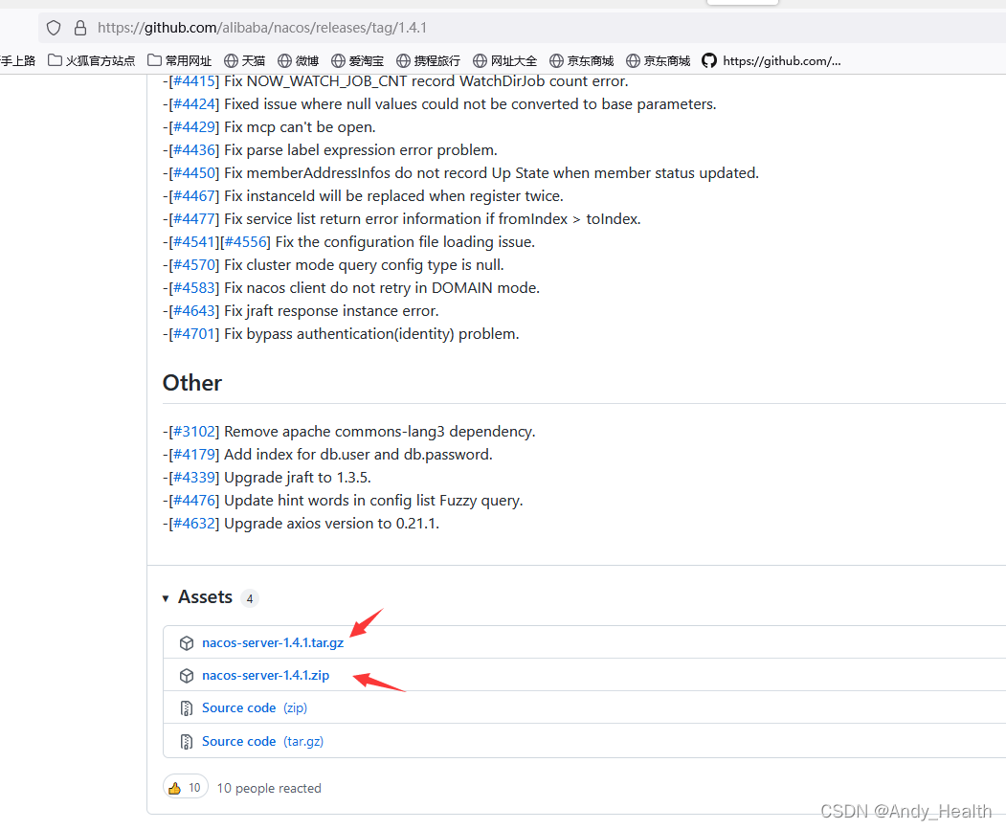Open issue link #4477
The width and height of the screenshot is (1006, 830).
pos(193,219)
